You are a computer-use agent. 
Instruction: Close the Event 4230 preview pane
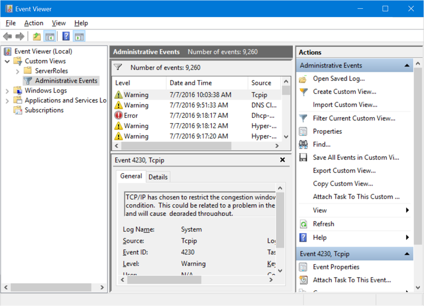282,160
